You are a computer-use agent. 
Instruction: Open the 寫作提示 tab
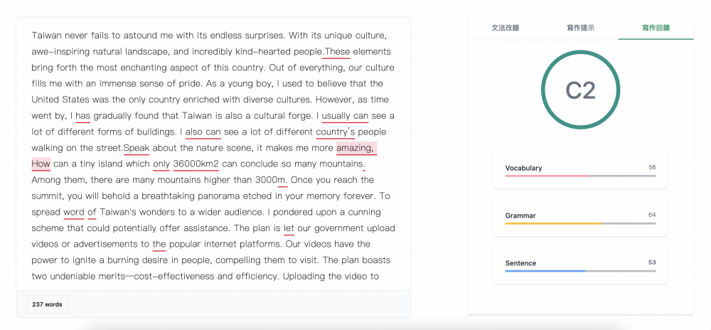580,28
